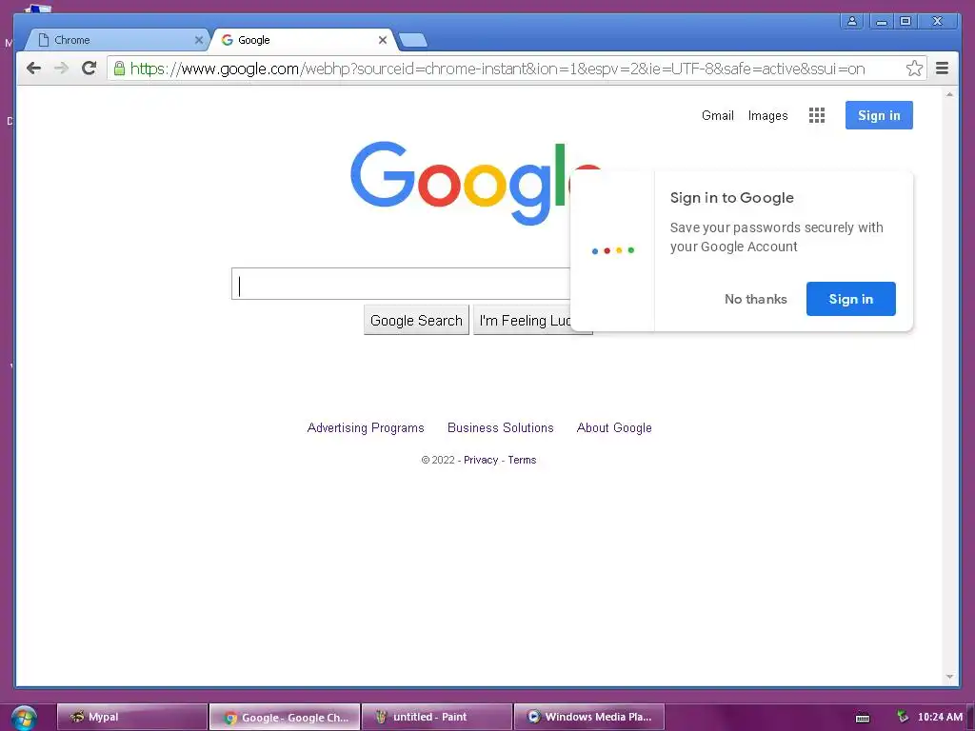Click the system clock showing 10:24 AM
The image size is (975, 731).
point(940,717)
